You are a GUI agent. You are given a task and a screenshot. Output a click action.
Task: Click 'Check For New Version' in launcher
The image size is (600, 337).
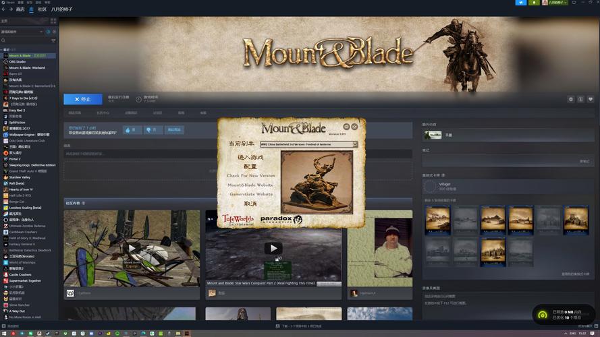pos(250,175)
